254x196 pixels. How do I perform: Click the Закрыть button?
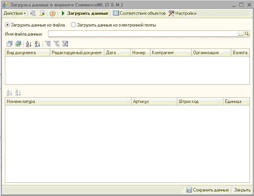242,190
